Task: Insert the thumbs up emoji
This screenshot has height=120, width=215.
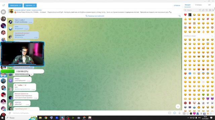Action: (185, 19)
